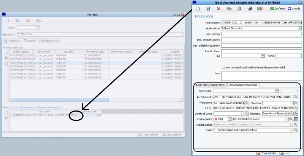
Task: Click the New record icon in Tipi di Voce toolbar
Action: pos(198,9)
